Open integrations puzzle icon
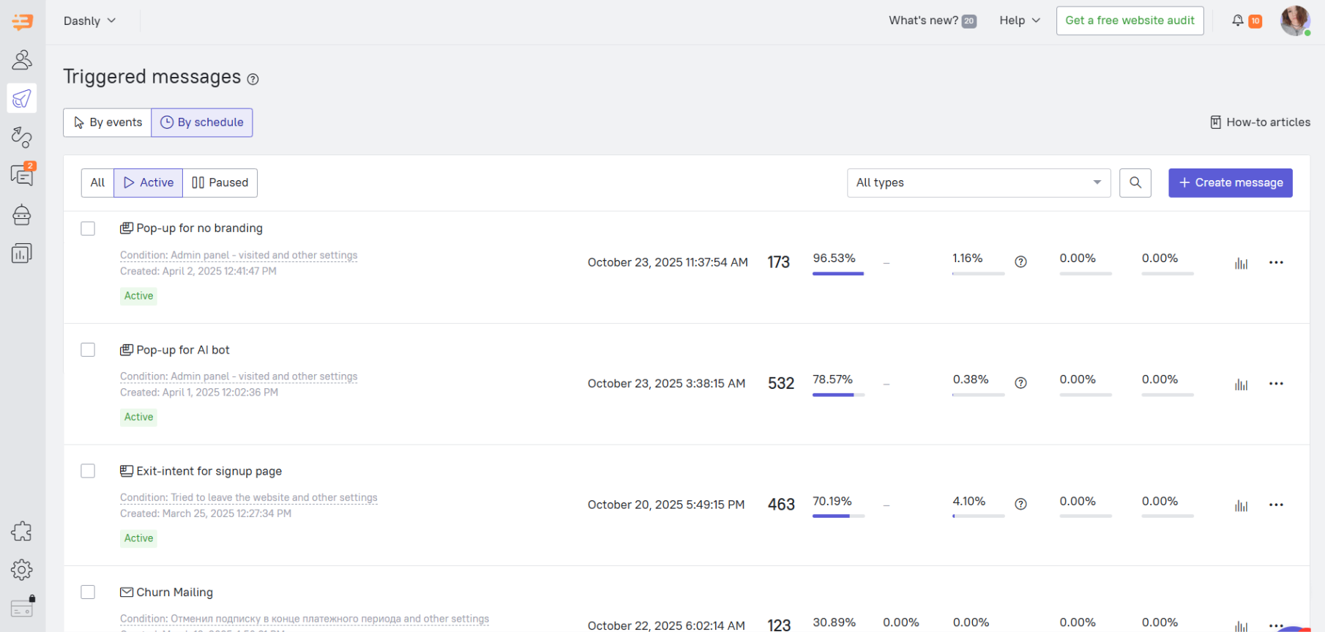1325x632 pixels. [x=22, y=531]
